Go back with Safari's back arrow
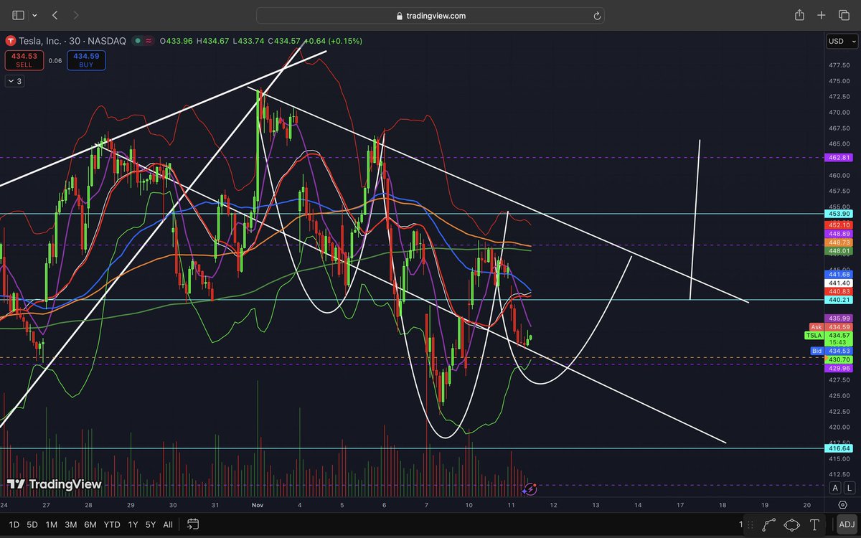861x538 pixels. (x=55, y=15)
